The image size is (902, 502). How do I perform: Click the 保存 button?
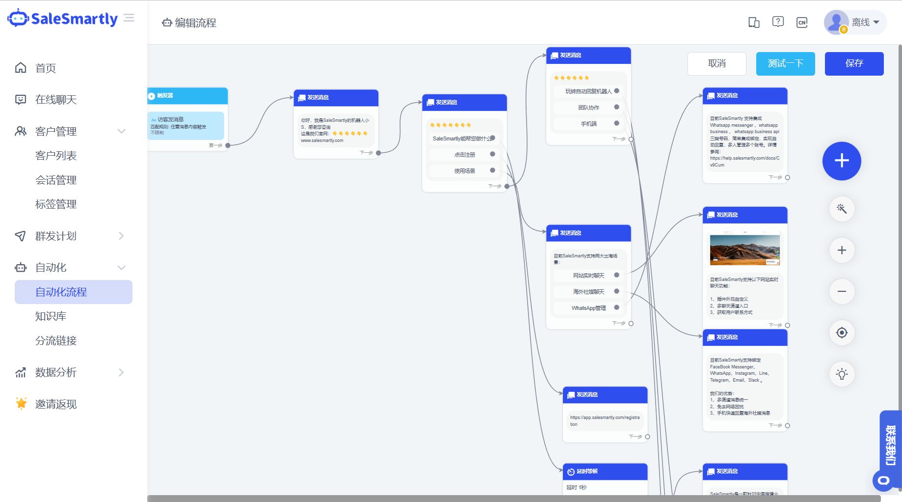click(854, 64)
